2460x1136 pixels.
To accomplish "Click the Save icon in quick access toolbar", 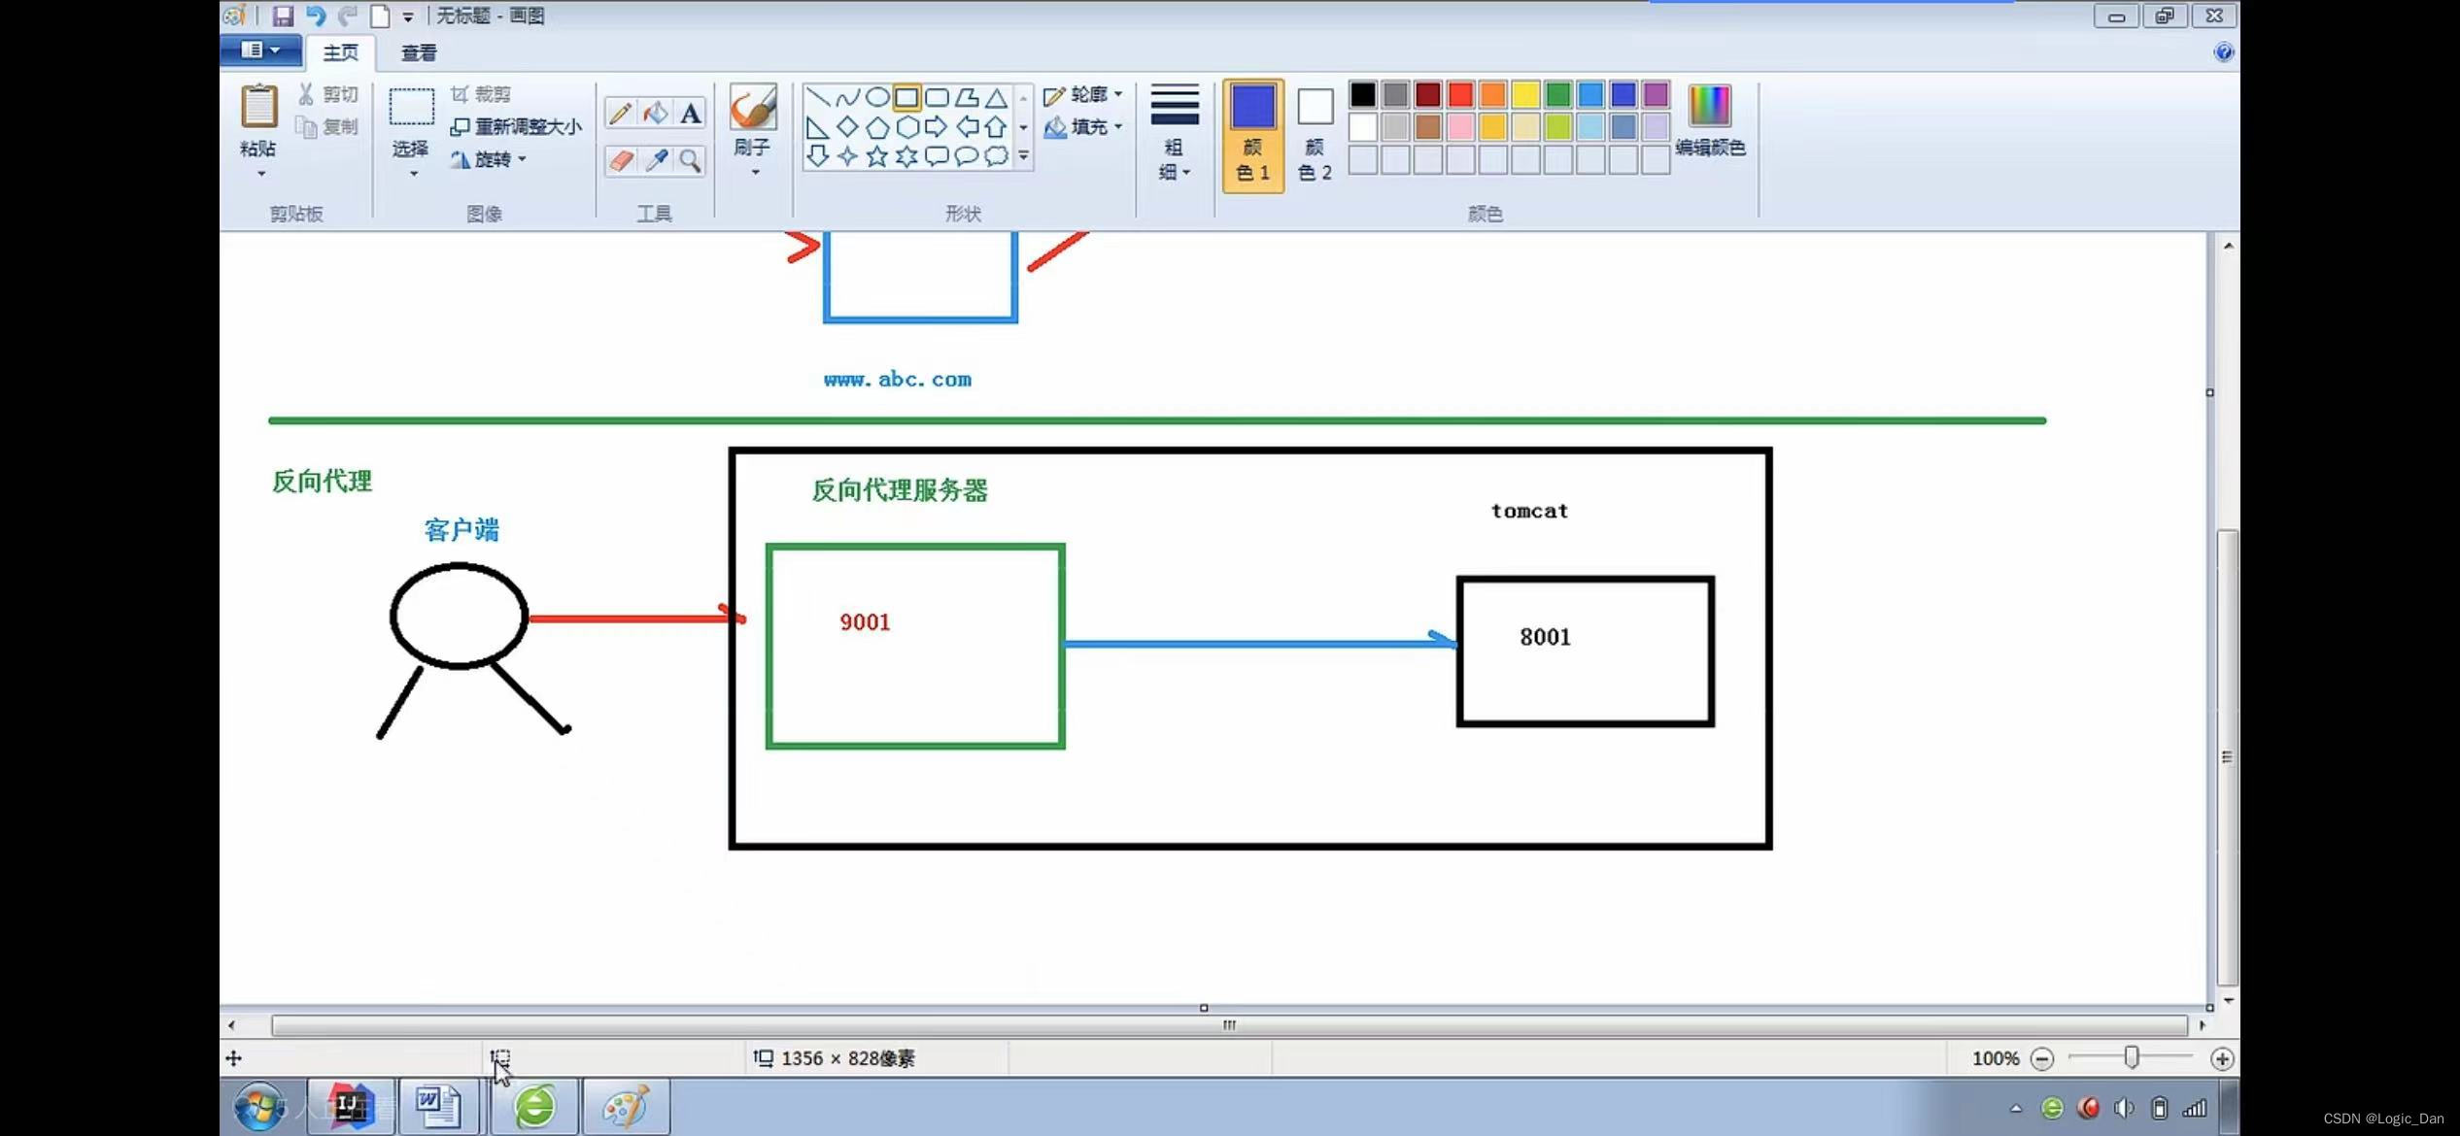I will [x=283, y=16].
